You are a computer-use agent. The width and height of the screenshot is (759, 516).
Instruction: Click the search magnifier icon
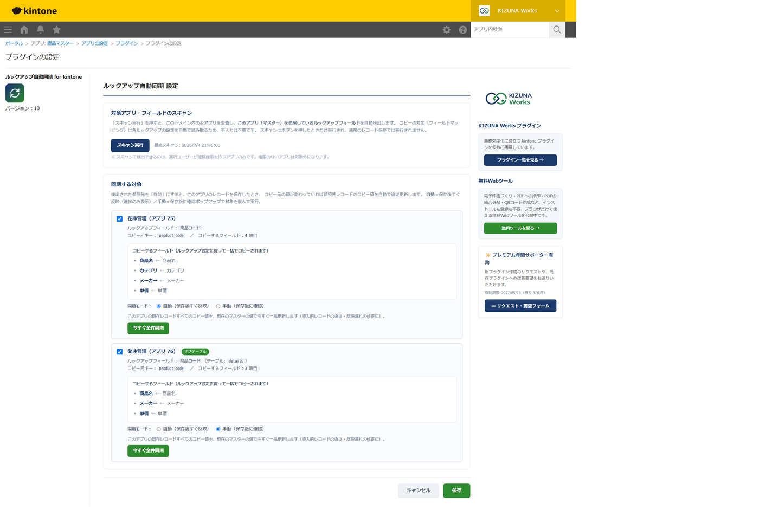pos(557,29)
